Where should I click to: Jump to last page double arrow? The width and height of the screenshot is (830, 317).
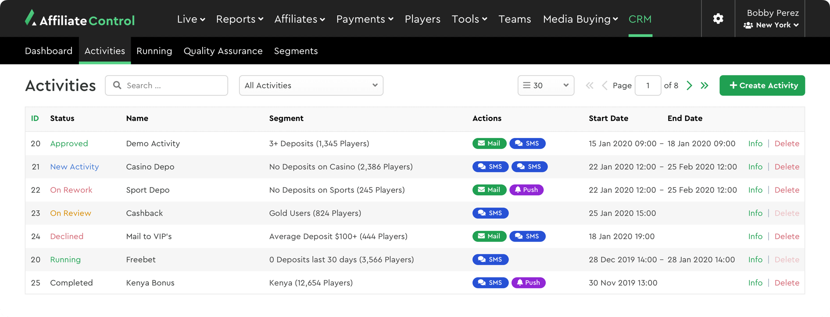705,85
